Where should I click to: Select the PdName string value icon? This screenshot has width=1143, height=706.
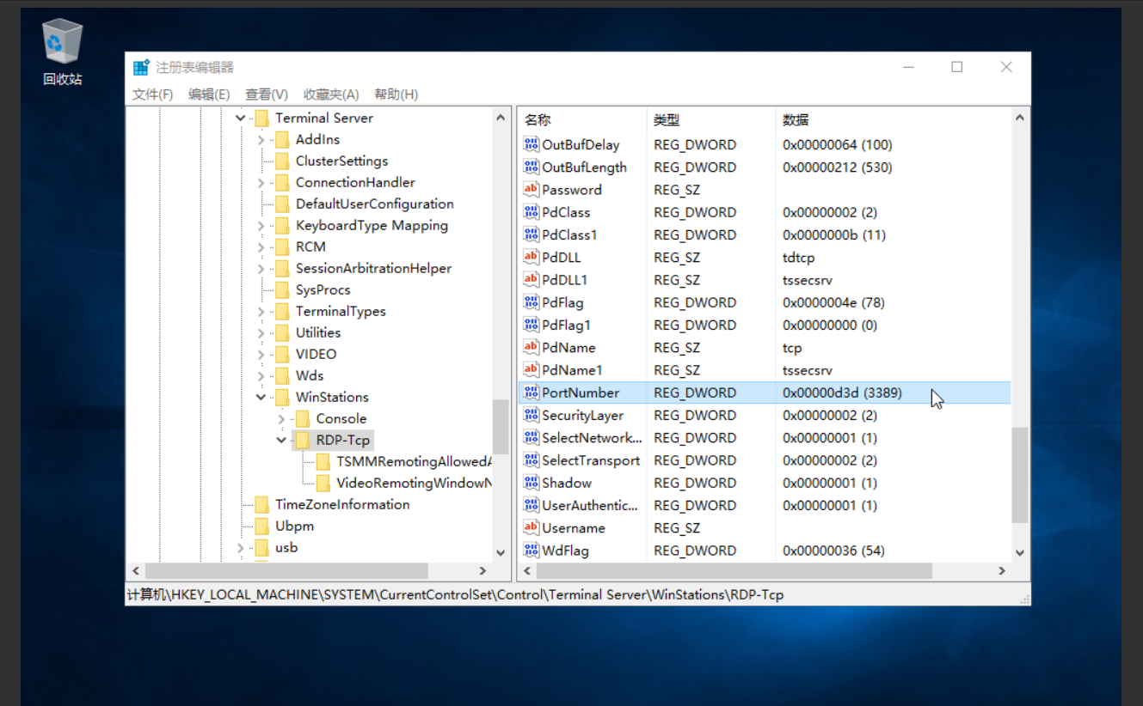click(x=532, y=347)
